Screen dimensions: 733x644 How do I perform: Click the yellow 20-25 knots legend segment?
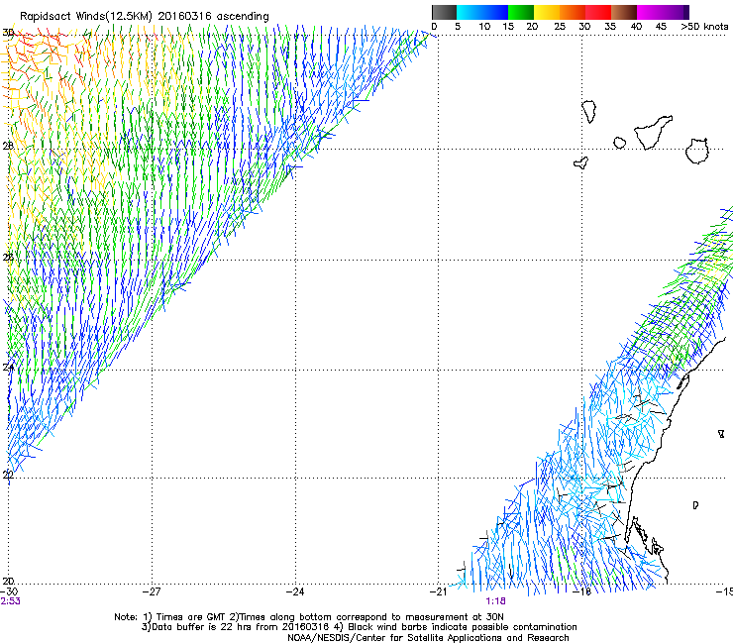pyautogui.click(x=547, y=12)
